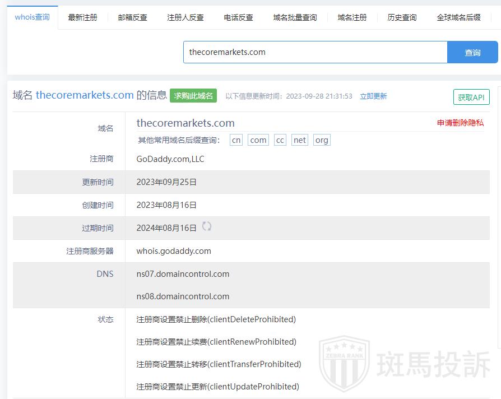The width and height of the screenshot is (501, 399).
Task: Select the 注册人反查 tab
Action: pyautogui.click(x=185, y=17)
